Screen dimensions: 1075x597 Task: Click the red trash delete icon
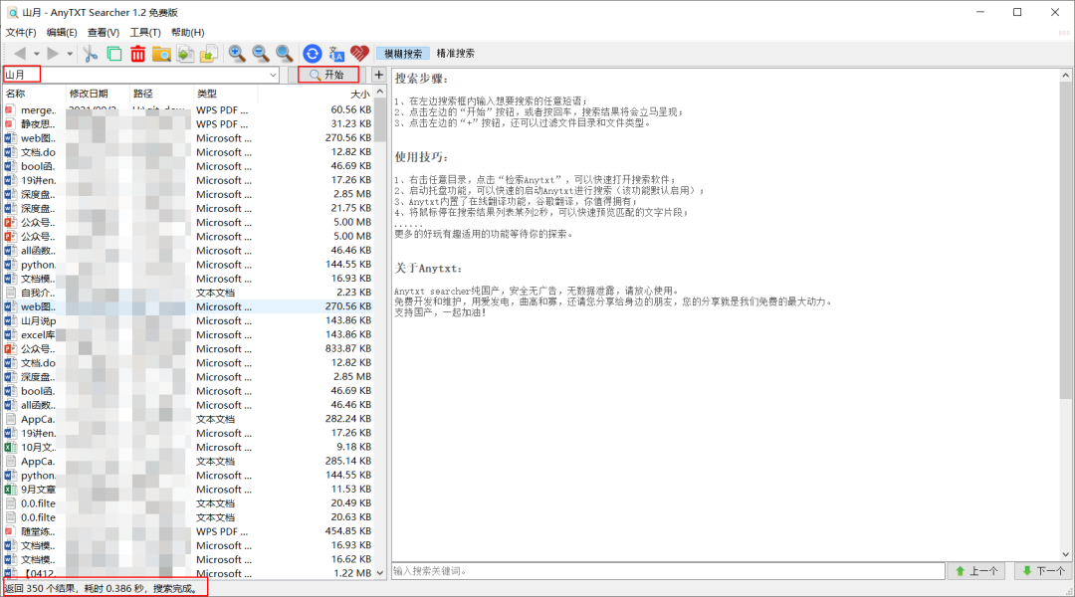coord(137,54)
